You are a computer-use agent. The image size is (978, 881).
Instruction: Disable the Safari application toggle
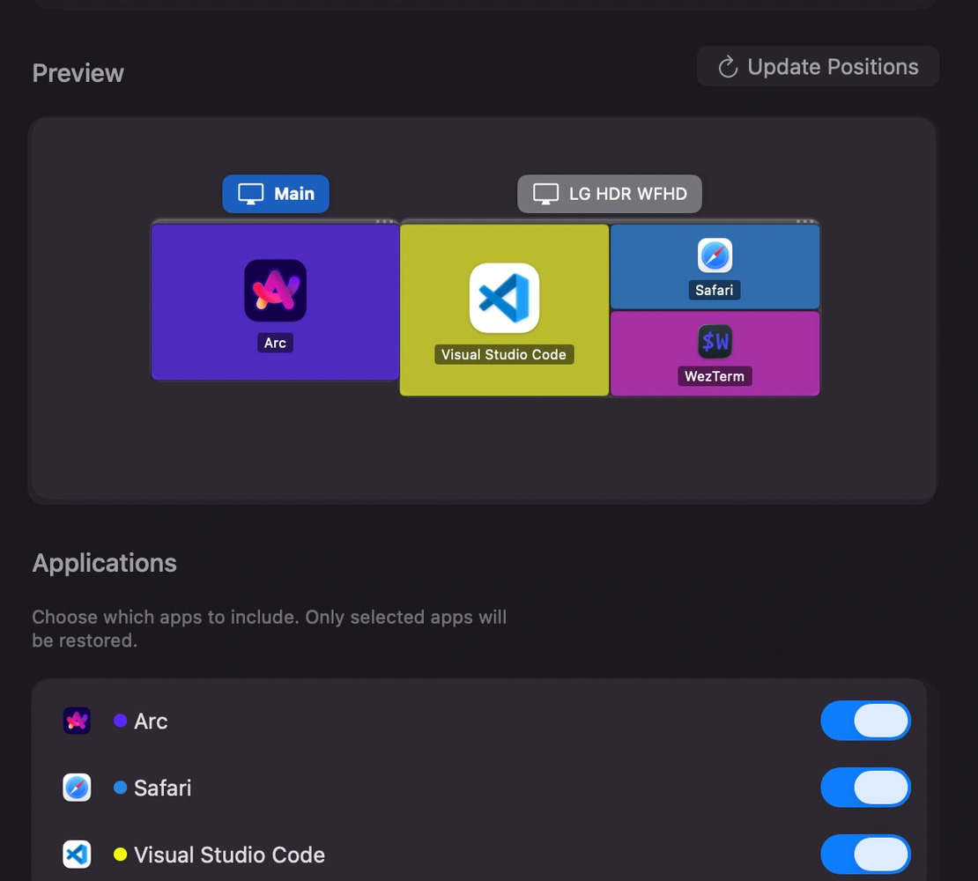click(866, 788)
